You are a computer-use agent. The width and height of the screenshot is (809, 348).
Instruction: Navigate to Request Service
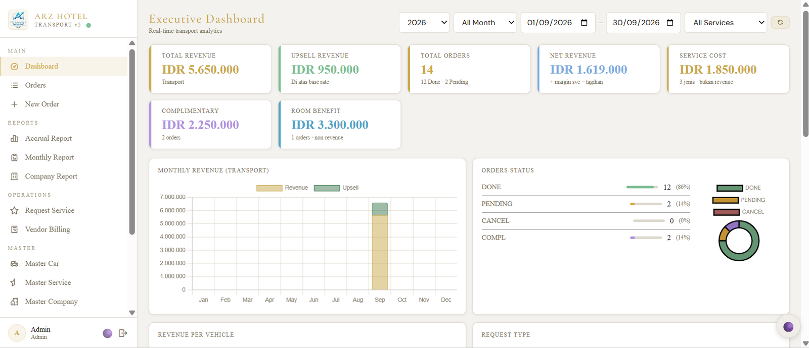pyautogui.click(x=64, y=210)
